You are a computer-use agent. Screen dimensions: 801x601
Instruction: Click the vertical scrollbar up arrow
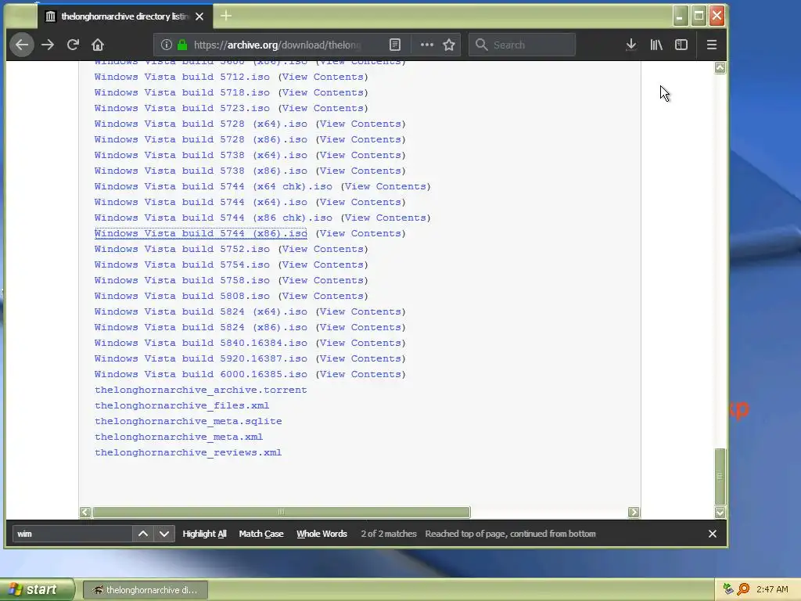click(720, 67)
